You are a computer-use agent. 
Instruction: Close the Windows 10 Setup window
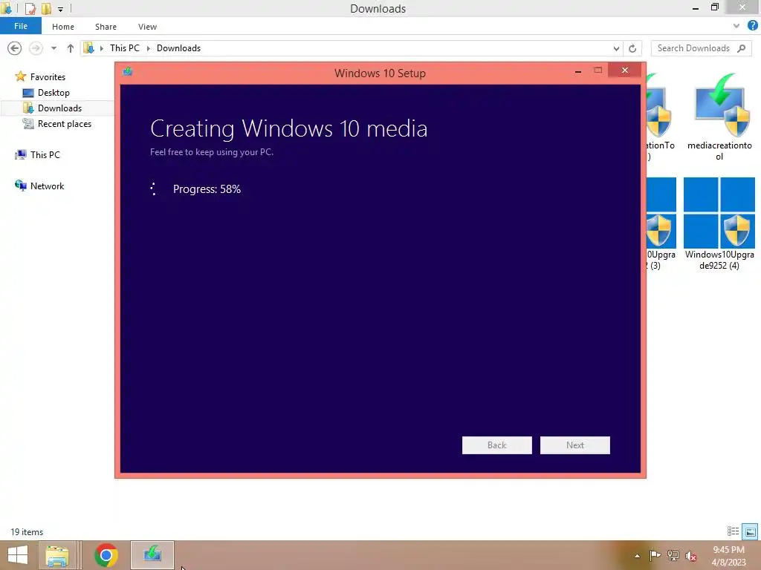[x=624, y=71]
